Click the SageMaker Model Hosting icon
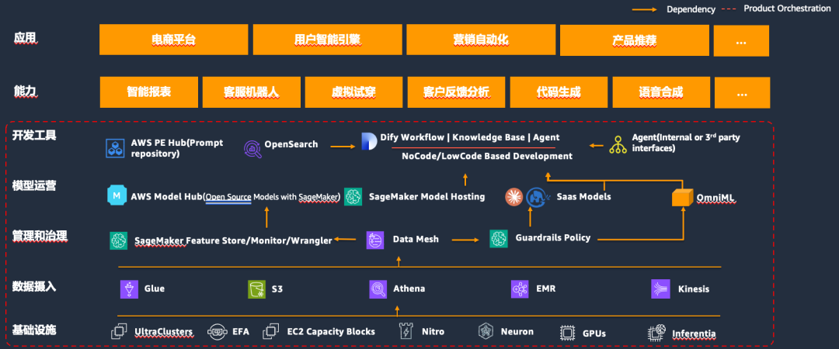Screen dimensions: 839x349 click(353, 197)
